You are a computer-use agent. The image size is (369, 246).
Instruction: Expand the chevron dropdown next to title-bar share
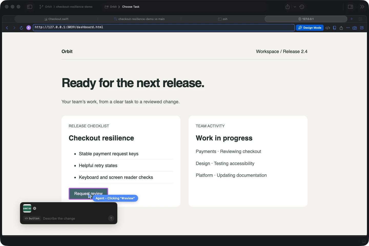click(295, 7)
